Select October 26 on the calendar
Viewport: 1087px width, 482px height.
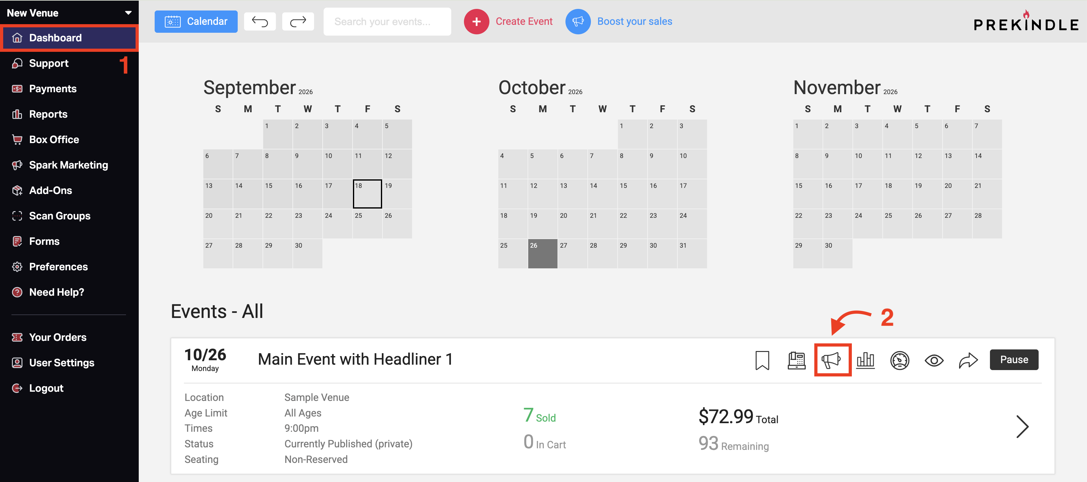[543, 253]
